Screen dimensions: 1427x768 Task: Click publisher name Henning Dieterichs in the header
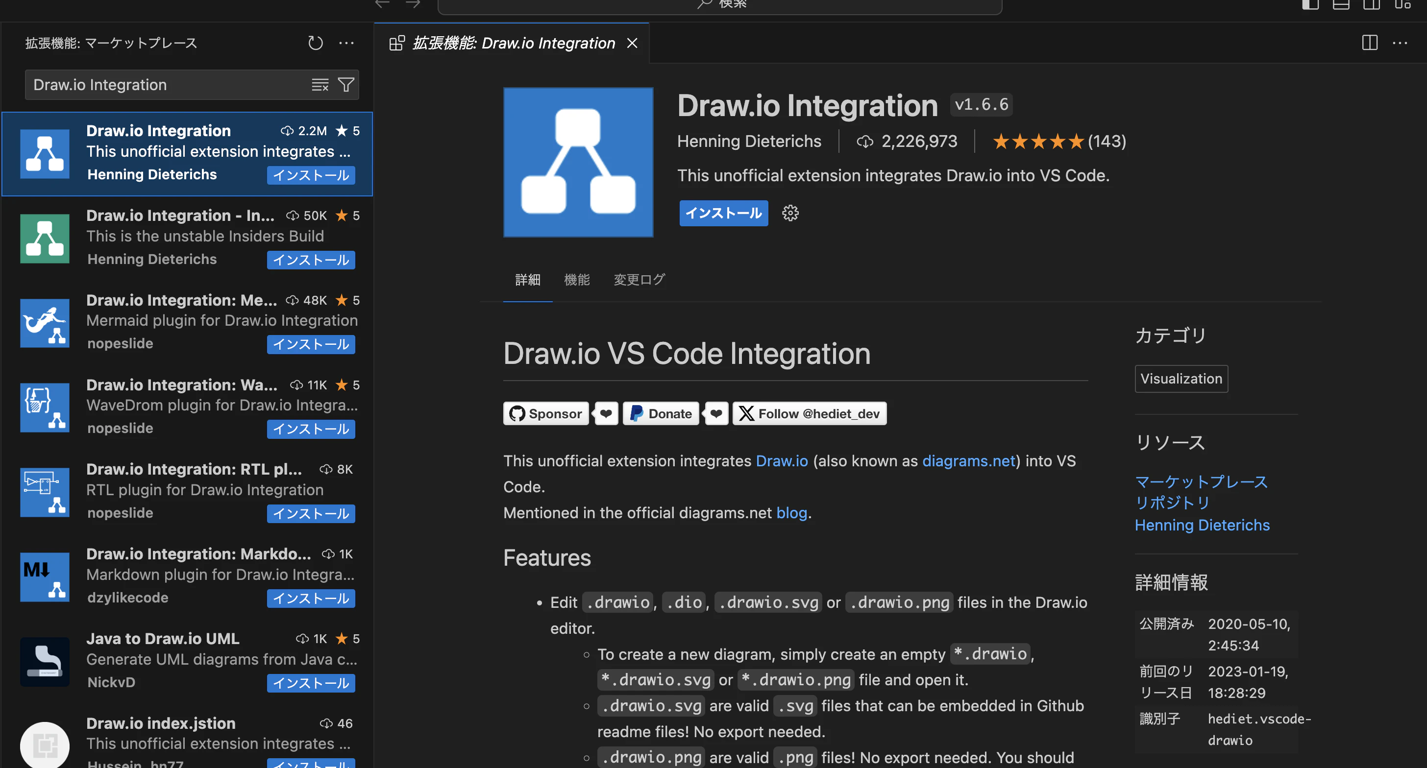(749, 141)
